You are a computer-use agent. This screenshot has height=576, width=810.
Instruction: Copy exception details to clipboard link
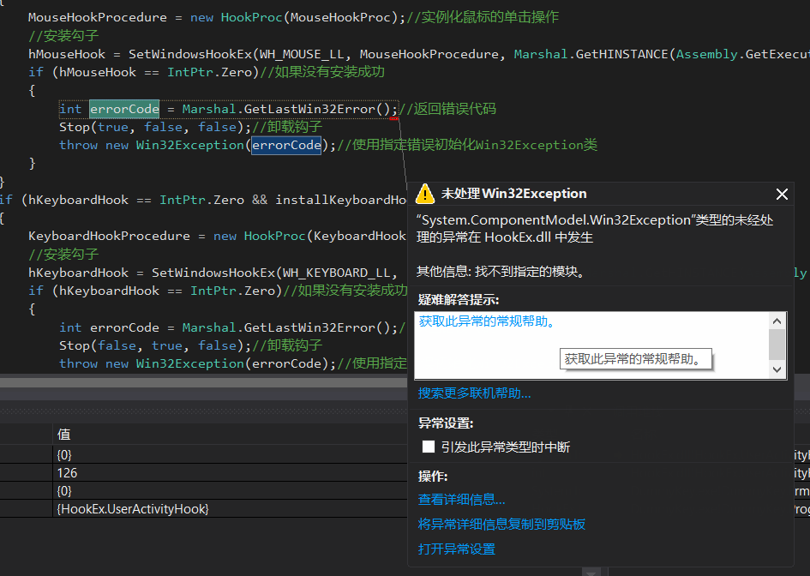501,525
